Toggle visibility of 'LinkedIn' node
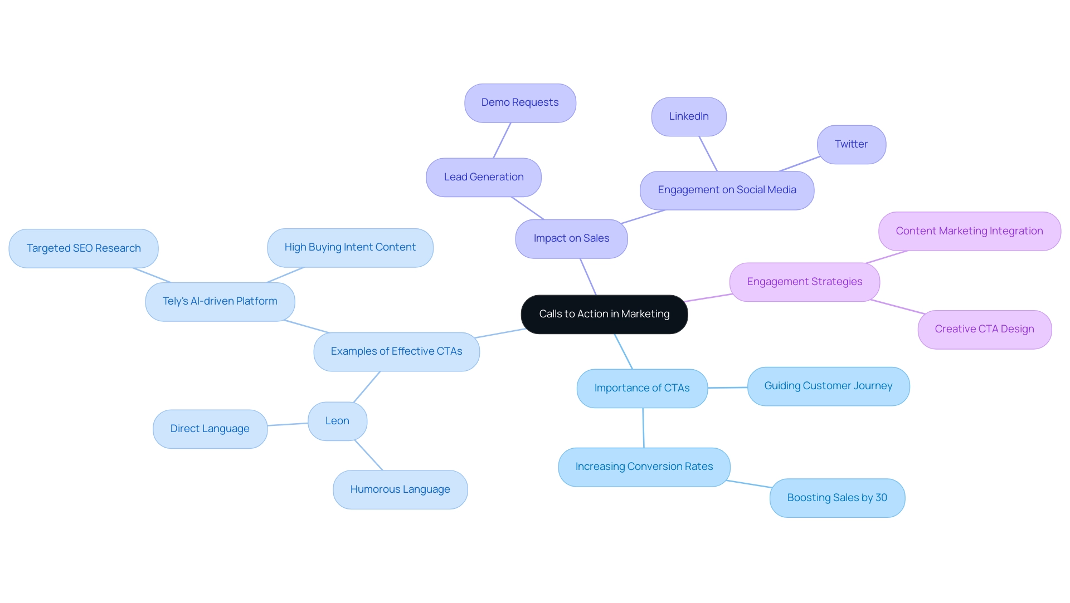The height and width of the screenshot is (603, 1070). coord(689,115)
